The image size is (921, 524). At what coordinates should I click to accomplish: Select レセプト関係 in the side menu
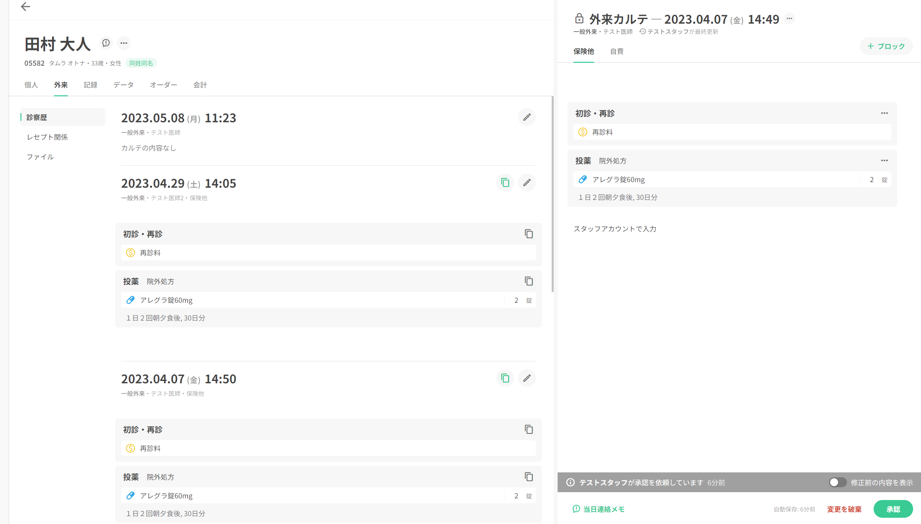point(47,137)
